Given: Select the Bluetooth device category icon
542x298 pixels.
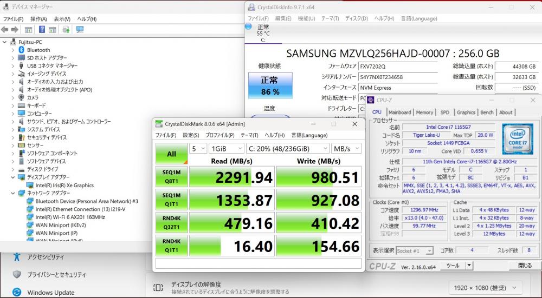Looking at the screenshot, I should click(x=22, y=50).
